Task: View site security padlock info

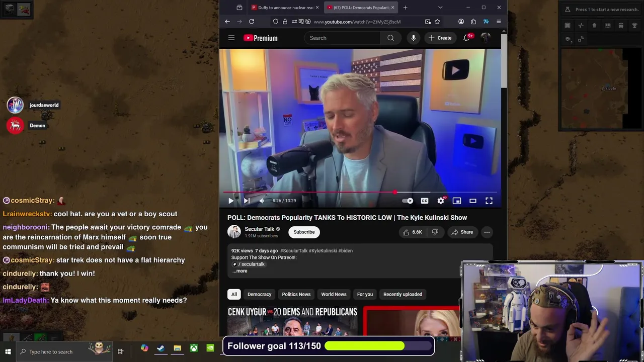Action: coord(285,22)
